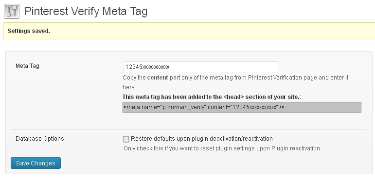Click 'p:domain_verify' inside the gray code box

184,107
